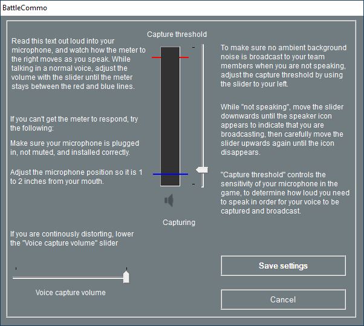
Task: Click the Voice capture volume slider track
Action: click(71, 278)
